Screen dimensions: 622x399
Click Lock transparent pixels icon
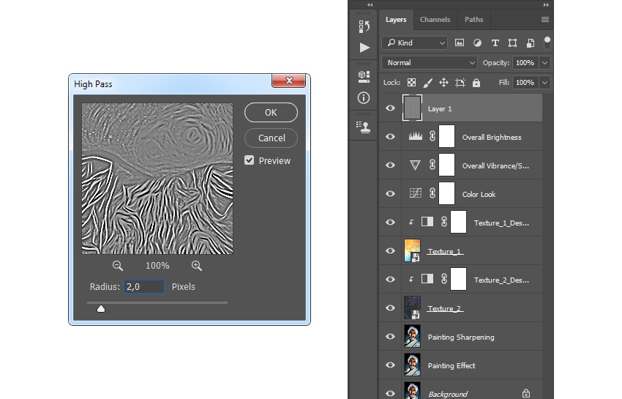tap(412, 83)
